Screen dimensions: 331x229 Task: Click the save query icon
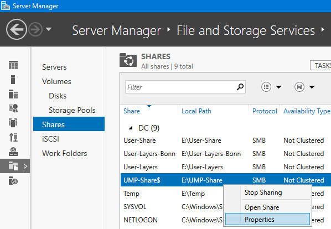(x=299, y=87)
